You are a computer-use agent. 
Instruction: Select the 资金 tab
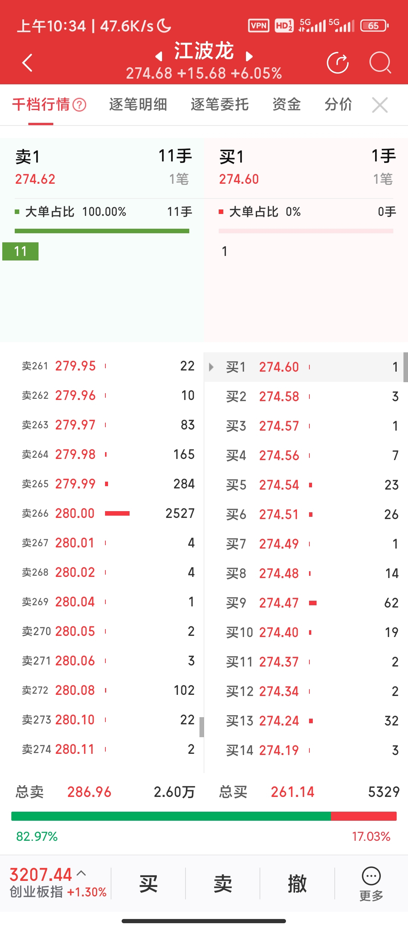(286, 105)
